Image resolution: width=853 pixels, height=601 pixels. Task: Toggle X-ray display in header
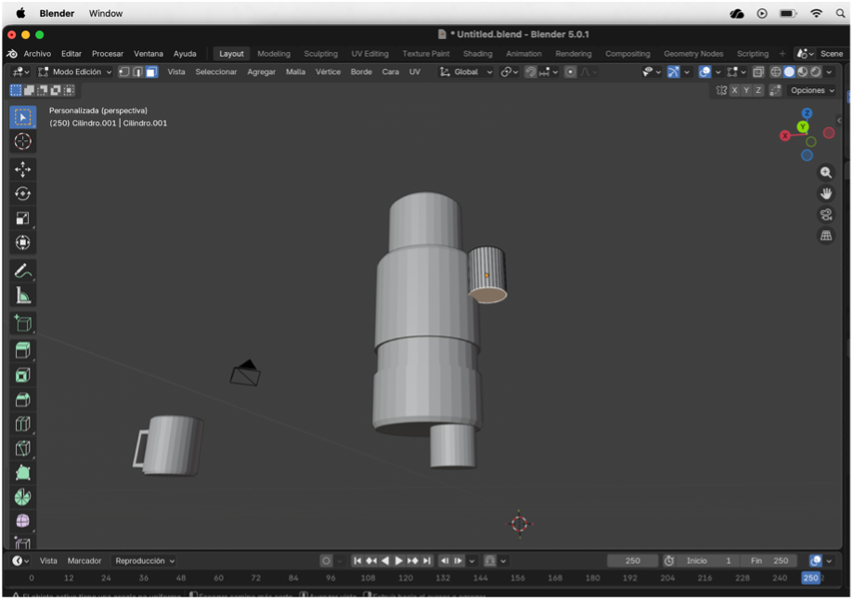point(758,72)
